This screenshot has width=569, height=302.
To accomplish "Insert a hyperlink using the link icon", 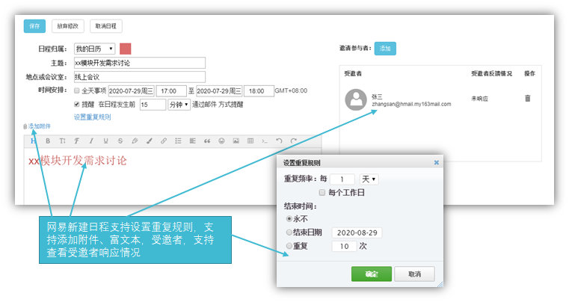I will coord(164,141).
